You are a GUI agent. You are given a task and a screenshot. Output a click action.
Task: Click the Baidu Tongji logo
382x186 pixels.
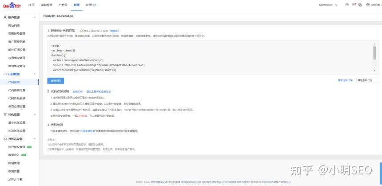click(x=12, y=5)
